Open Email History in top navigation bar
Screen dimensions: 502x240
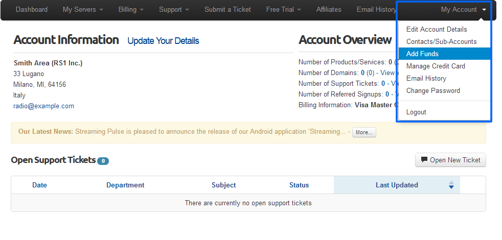point(376,10)
